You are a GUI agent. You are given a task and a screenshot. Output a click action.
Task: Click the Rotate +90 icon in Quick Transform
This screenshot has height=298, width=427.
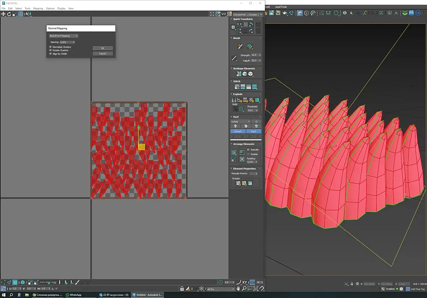[x=251, y=25]
